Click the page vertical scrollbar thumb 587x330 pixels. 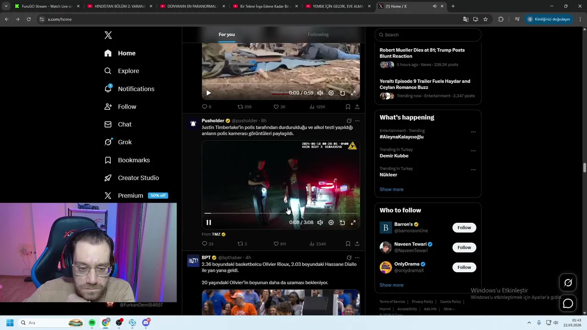pos(584,167)
